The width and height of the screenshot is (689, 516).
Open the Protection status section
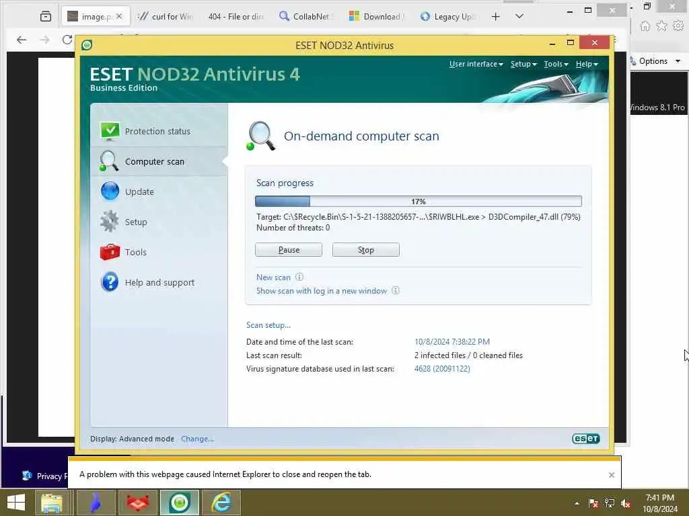159,131
